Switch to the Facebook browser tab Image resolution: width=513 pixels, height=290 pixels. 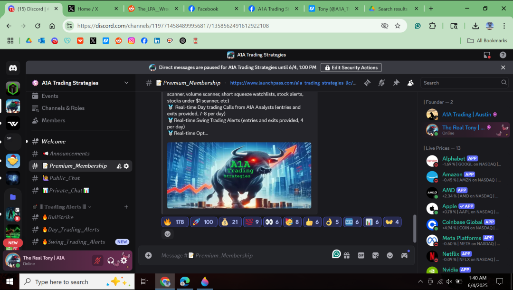point(213,9)
